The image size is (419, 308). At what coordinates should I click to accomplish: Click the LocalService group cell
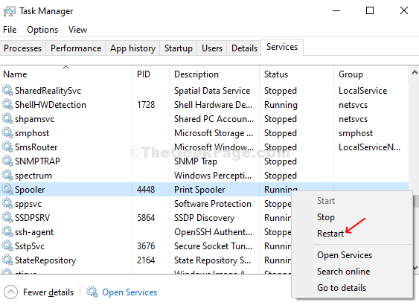click(363, 91)
